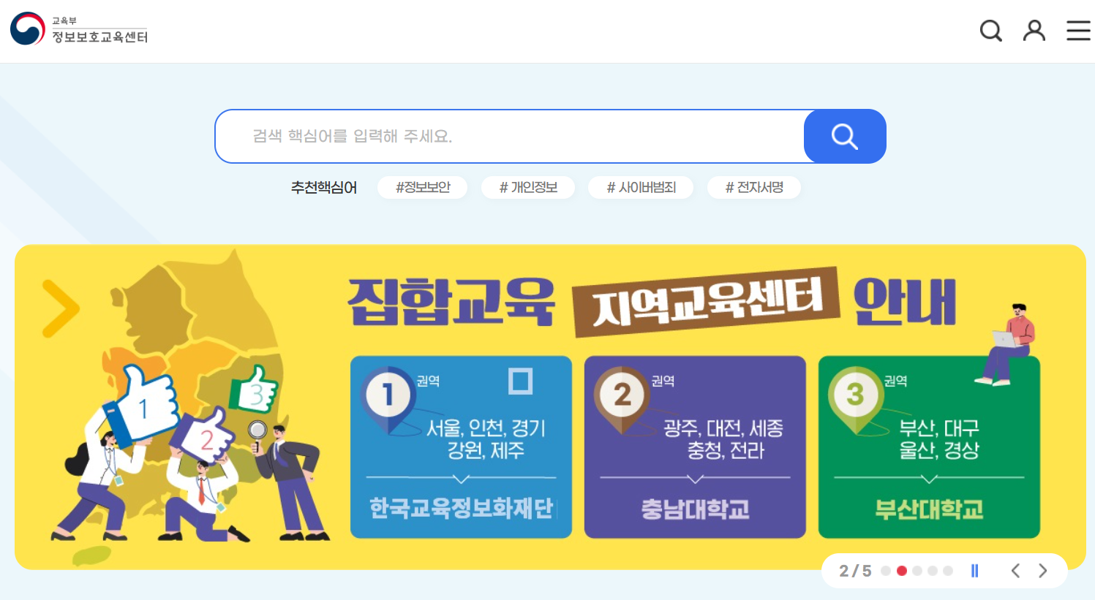Go to next banner slide arrow
The image size is (1095, 600).
pos(1043,571)
